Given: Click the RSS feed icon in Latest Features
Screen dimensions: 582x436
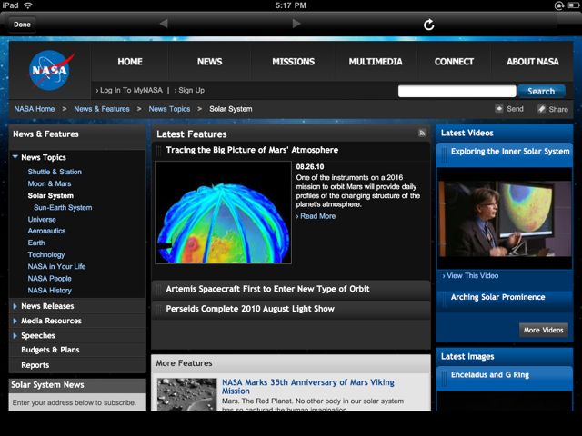Looking at the screenshot, I should (422, 134).
